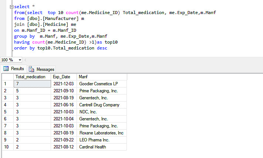Click cell 'NDC, Inc.'

point(102,112)
